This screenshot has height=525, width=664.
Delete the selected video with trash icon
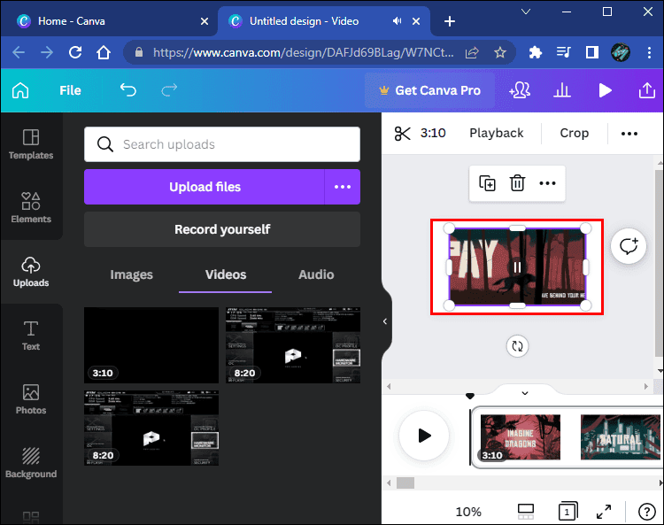517,183
